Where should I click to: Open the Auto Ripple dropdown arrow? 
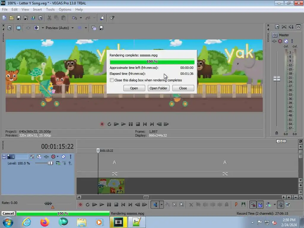tap(275, 205)
